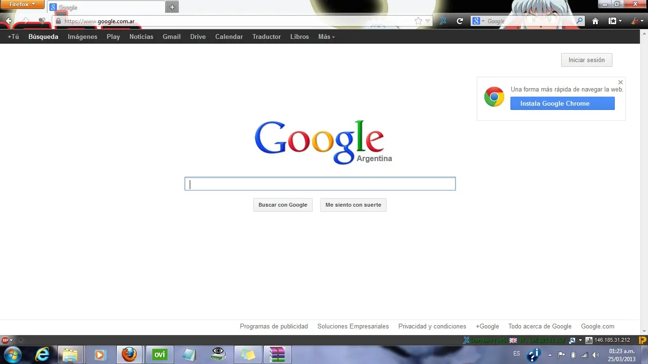Focus the Google search text box
Image resolution: width=648 pixels, height=364 pixels.
(320, 184)
